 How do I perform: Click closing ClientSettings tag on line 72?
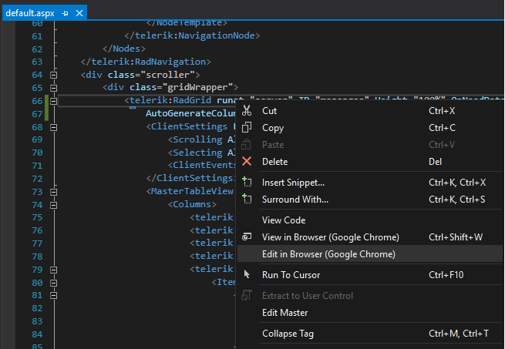[x=190, y=178]
